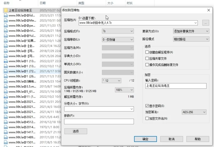The image size is (214, 147).
Task: Click file icon of www.98t.la@11 (1... row
Action: pyautogui.click(x=6, y=97)
